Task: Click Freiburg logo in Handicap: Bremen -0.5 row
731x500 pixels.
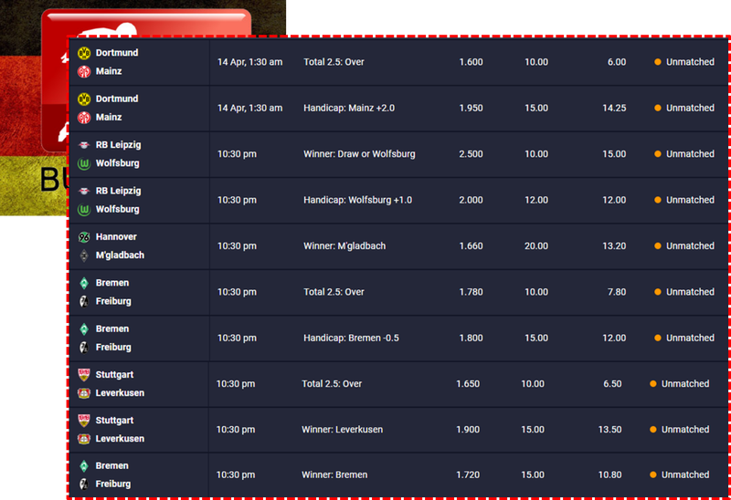Action: coord(84,348)
